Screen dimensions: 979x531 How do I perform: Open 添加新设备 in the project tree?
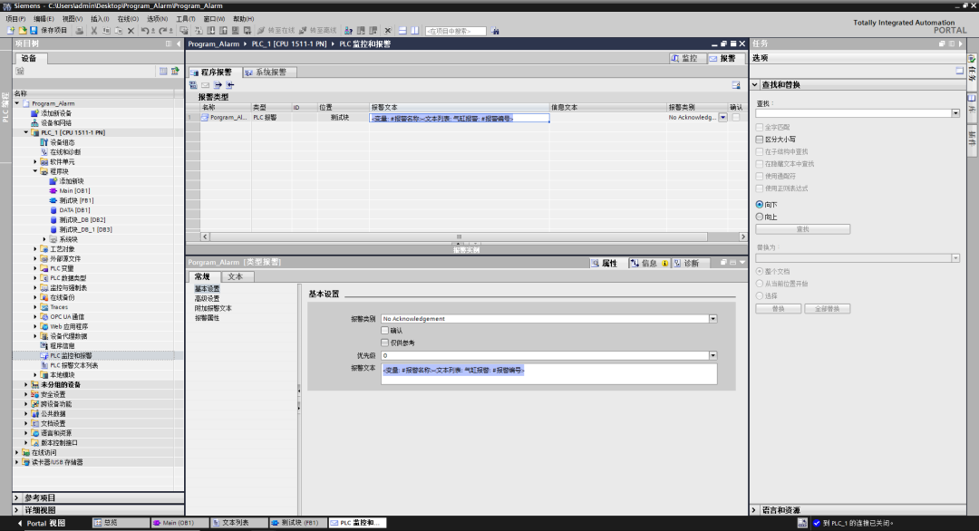pos(56,113)
